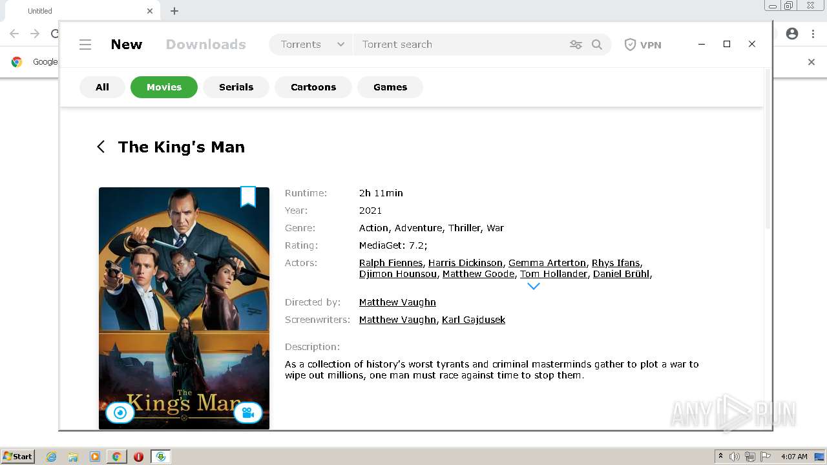
Task: Focus the Torrent search field
Action: pyautogui.click(x=458, y=45)
